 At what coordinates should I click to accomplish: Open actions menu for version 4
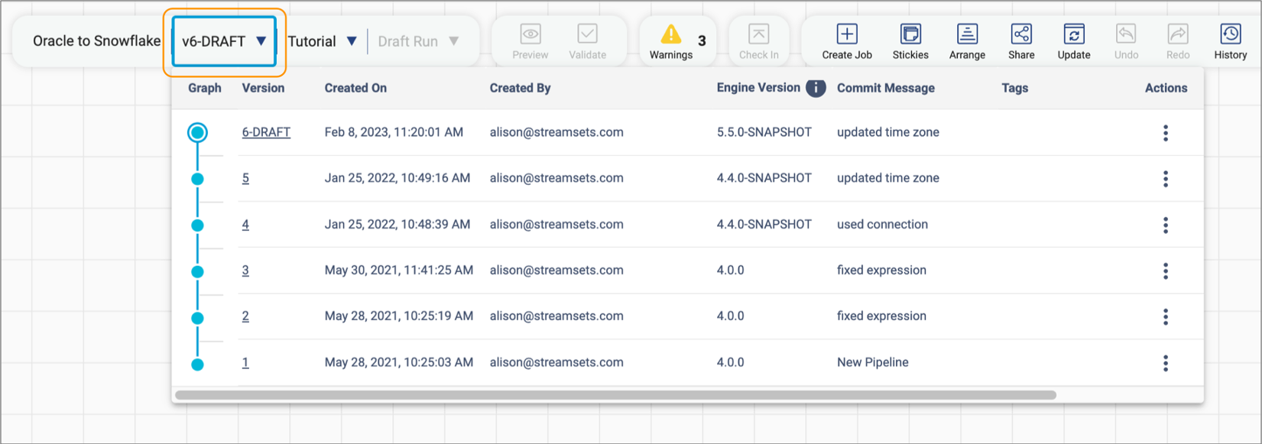click(x=1166, y=225)
